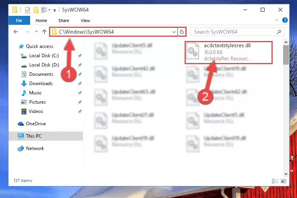This screenshot has height=198, width=297.
Task: Open the Help question mark icon
Action: point(285,20)
